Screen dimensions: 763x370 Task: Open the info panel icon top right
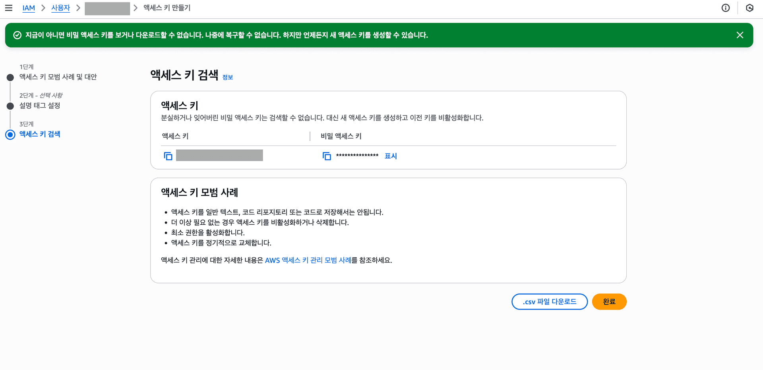(x=726, y=8)
